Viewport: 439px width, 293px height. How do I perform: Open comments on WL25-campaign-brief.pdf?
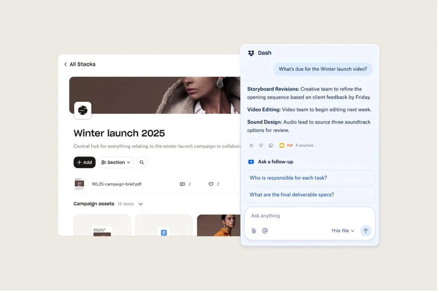coord(182,184)
